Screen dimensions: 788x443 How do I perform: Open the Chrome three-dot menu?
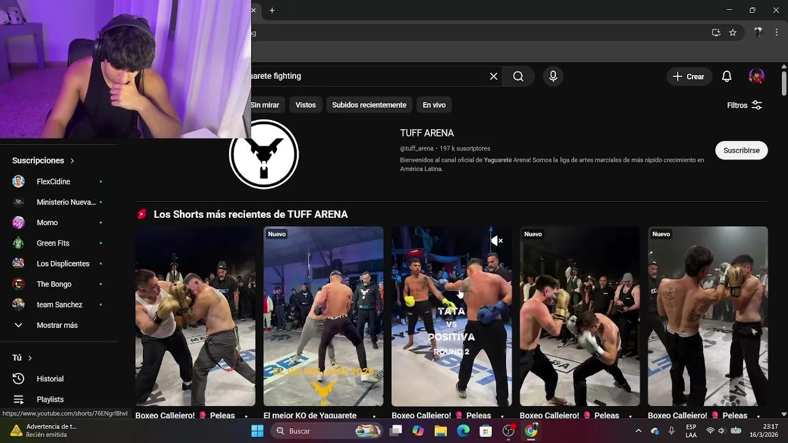[x=776, y=33]
